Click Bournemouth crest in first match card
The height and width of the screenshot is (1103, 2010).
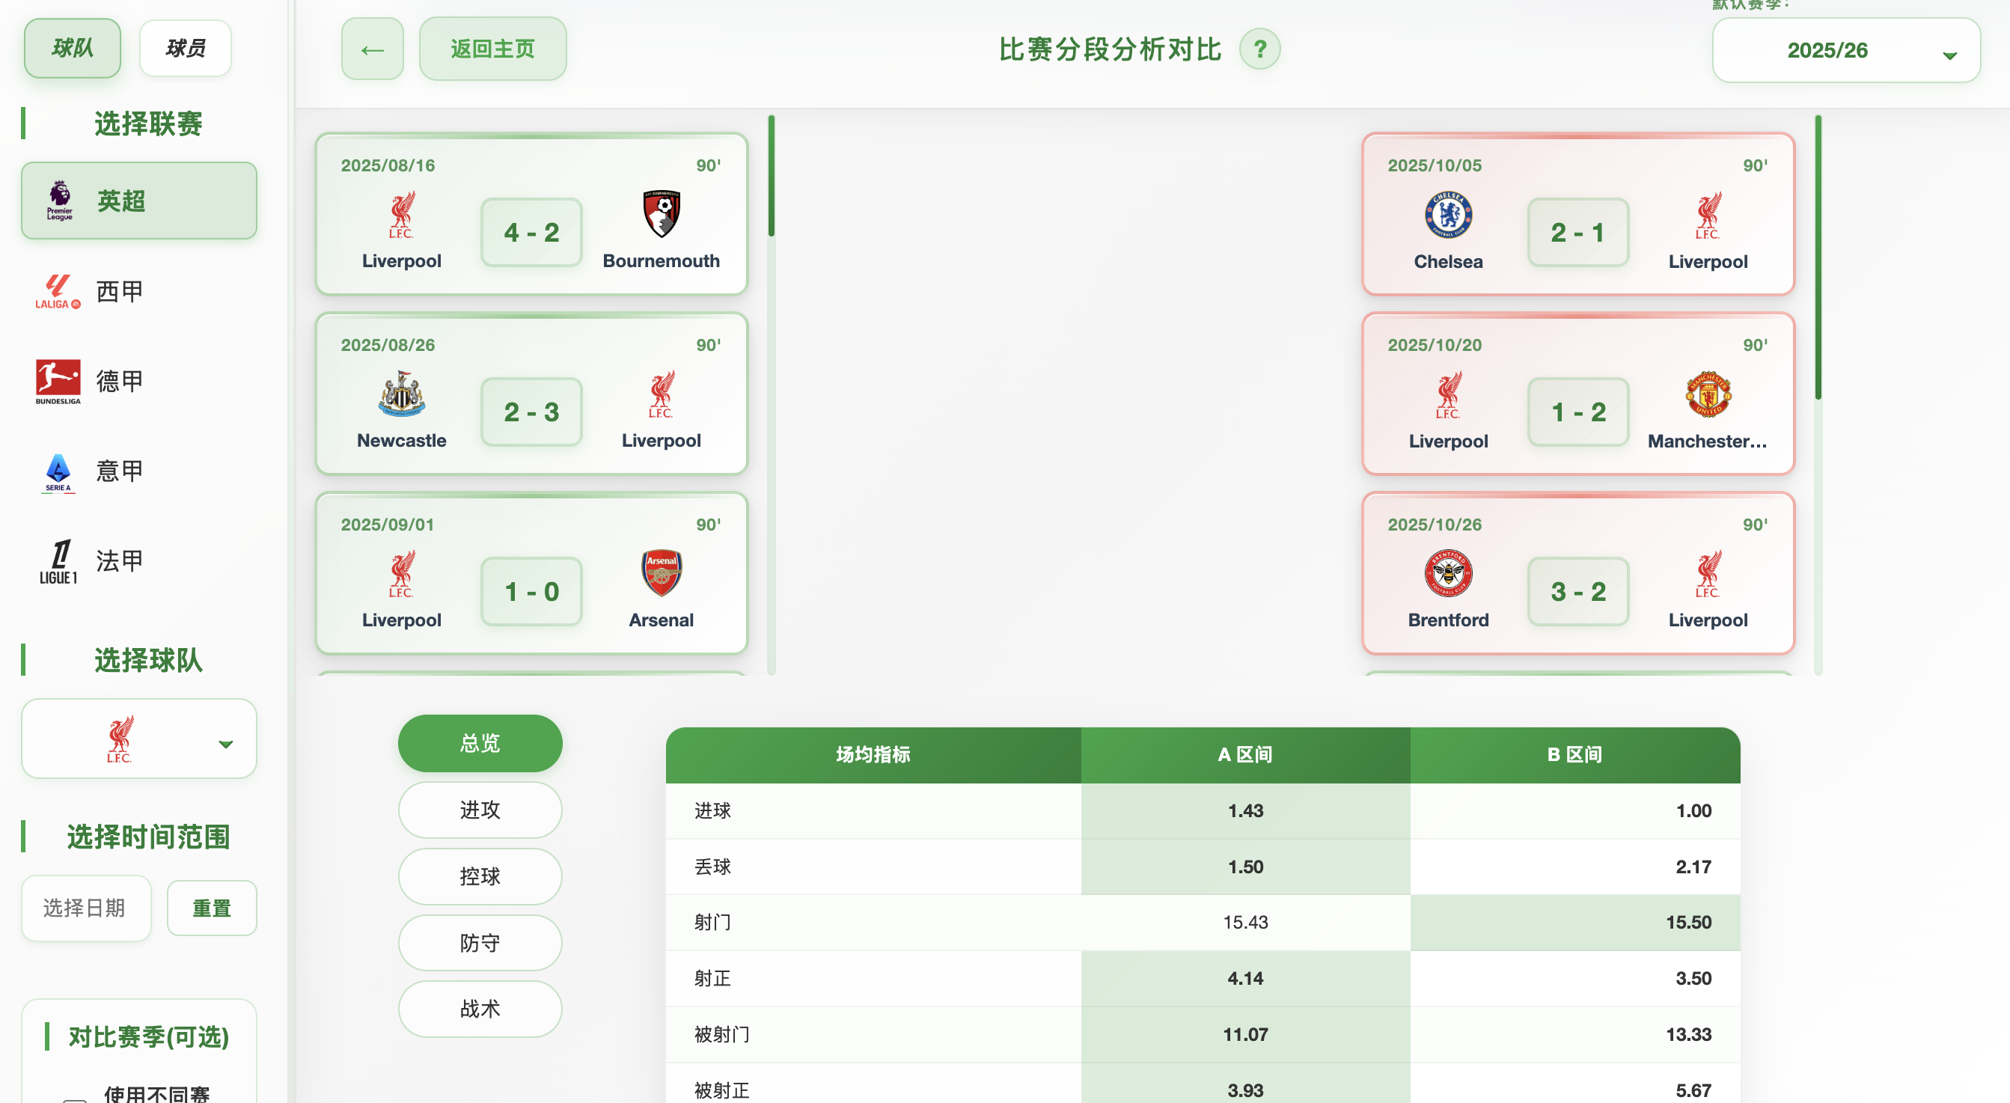point(661,213)
